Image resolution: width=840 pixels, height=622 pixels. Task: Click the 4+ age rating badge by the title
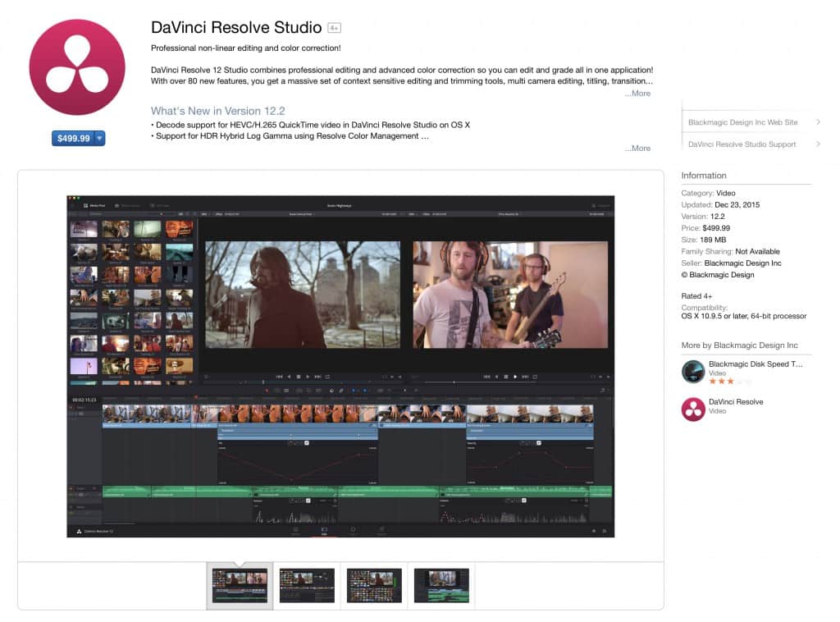[x=335, y=28]
